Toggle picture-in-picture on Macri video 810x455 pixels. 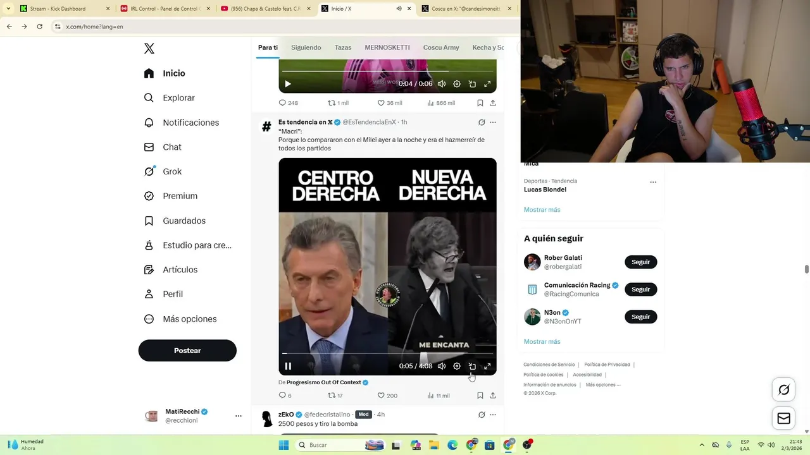472,366
